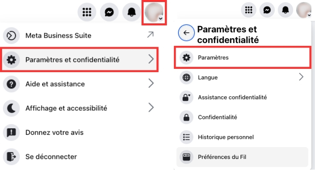Viewport: 315px width, 177px height.
Task: Click Se déconnecter to log out
Action: (x=51, y=157)
